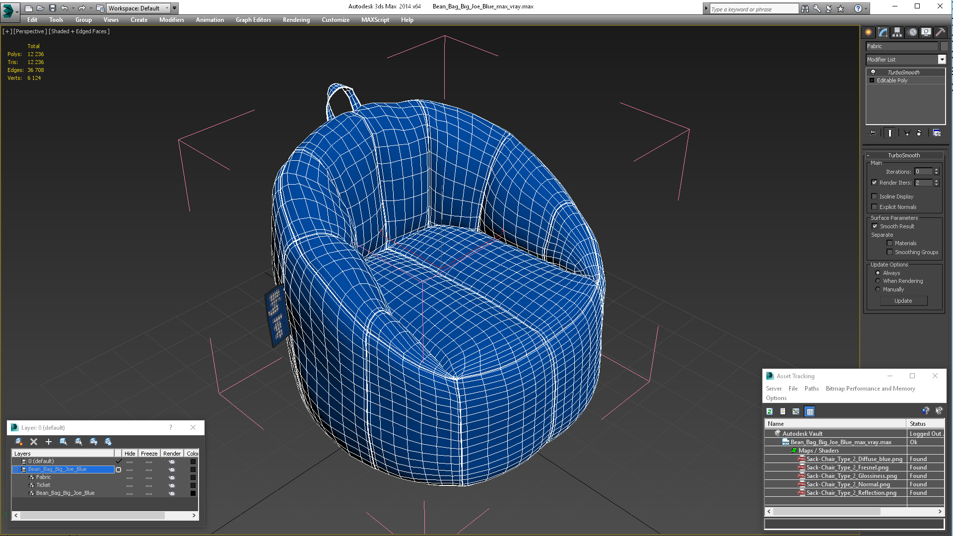Viewport: 953px width, 536px height.
Task: Click the Fabric object color swatch
Action: (944, 46)
